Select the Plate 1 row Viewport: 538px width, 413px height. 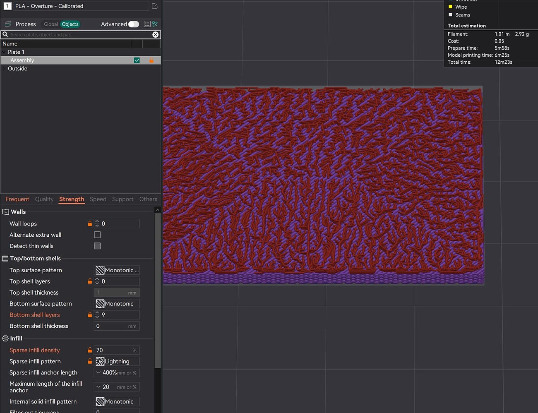81,52
